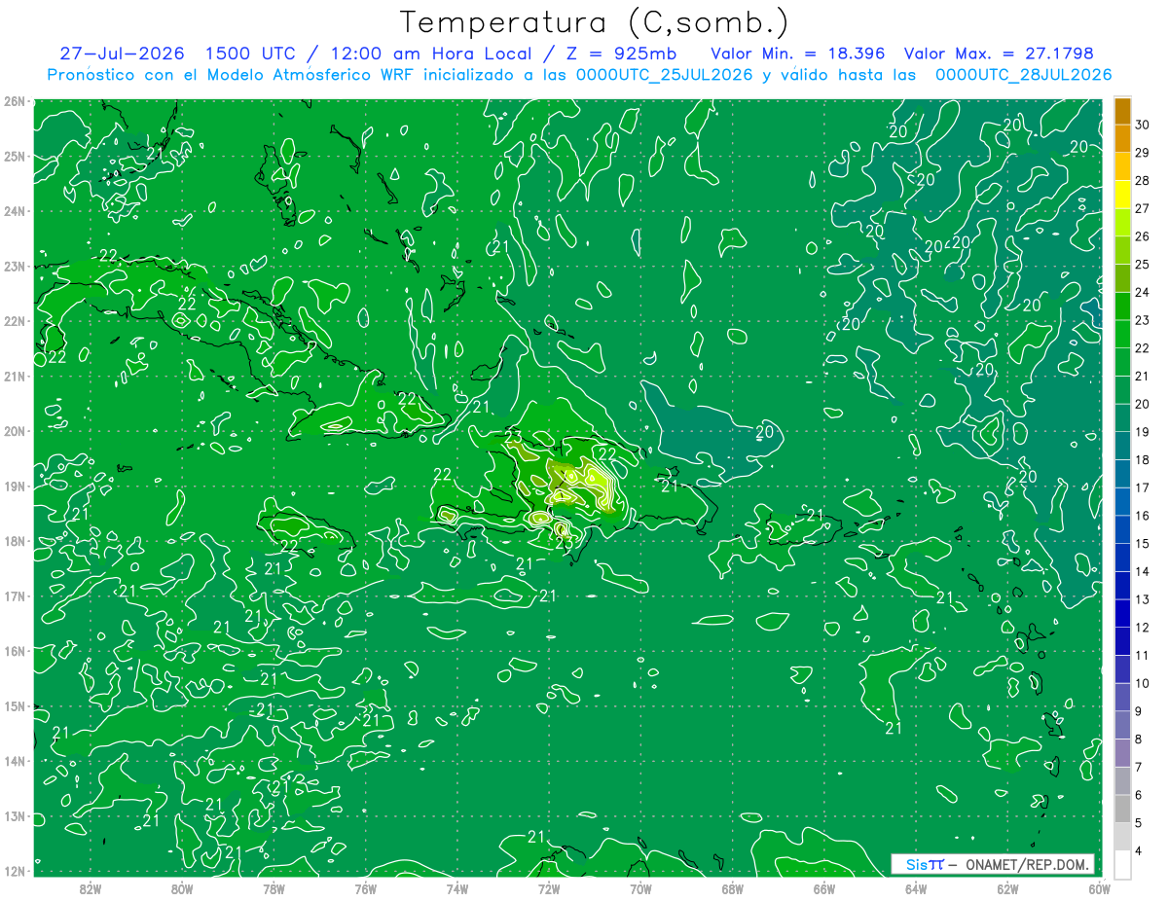1168x902 pixels.
Task: Click the '76W' longitude axis label
Action: click(365, 888)
